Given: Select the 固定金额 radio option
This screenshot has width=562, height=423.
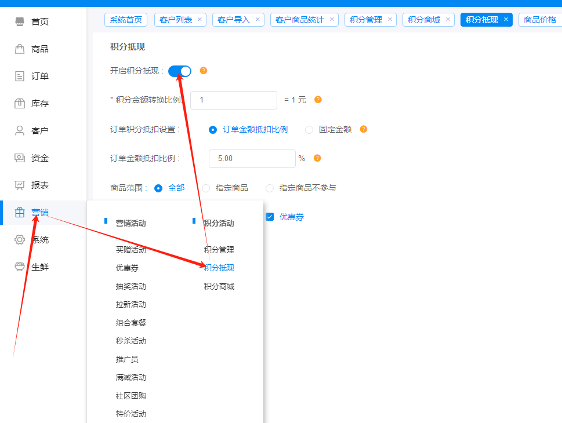Looking at the screenshot, I should coord(309,130).
